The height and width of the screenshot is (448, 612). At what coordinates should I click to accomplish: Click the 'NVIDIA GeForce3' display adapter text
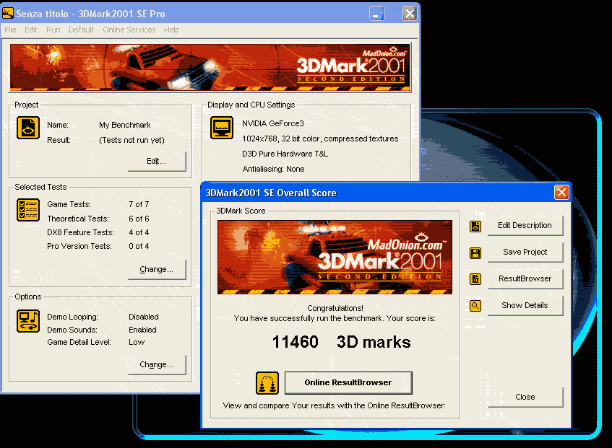273,123
